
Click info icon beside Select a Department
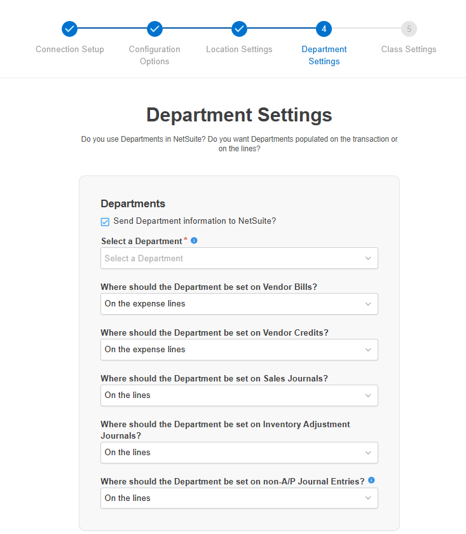194,241
